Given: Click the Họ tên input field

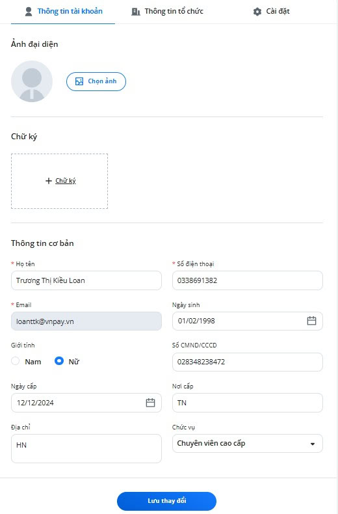Looking at the screenshot, I should (86, 280).
